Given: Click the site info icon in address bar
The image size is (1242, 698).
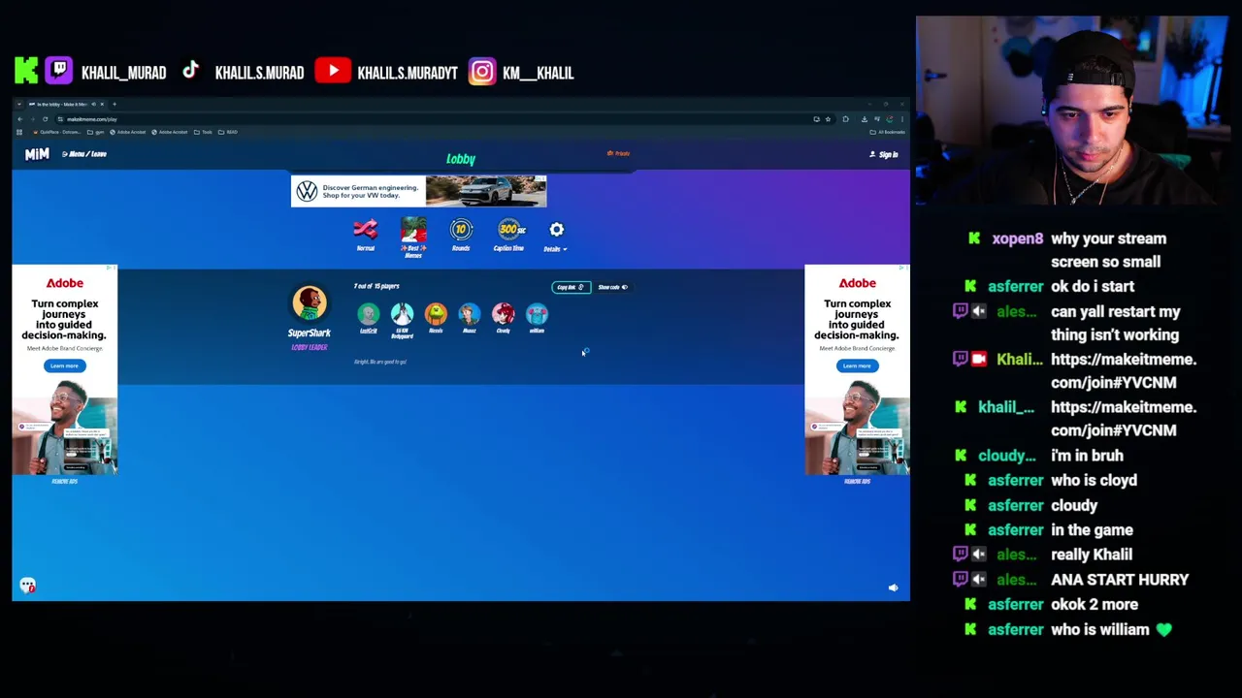Looking at the screenshot, I should (60, 119).
